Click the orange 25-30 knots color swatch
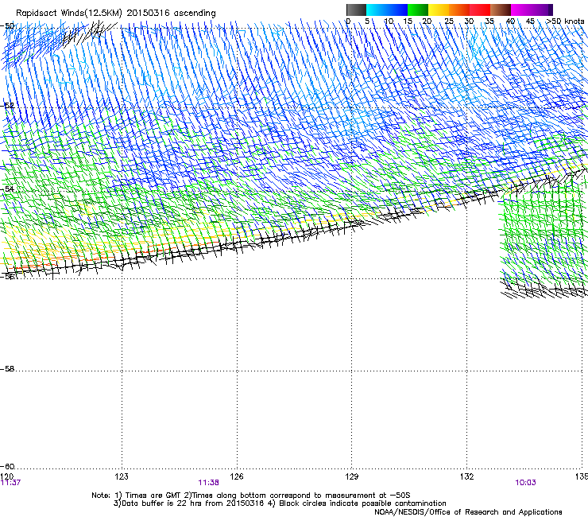Viewport: 588px width, 517px height. (x=459, y=10)
